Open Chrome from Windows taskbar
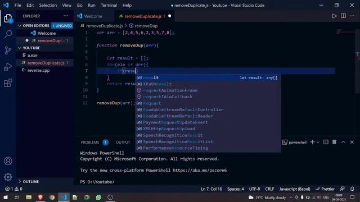The height and width of the screenshot is (202, 360). pos(52,197)
